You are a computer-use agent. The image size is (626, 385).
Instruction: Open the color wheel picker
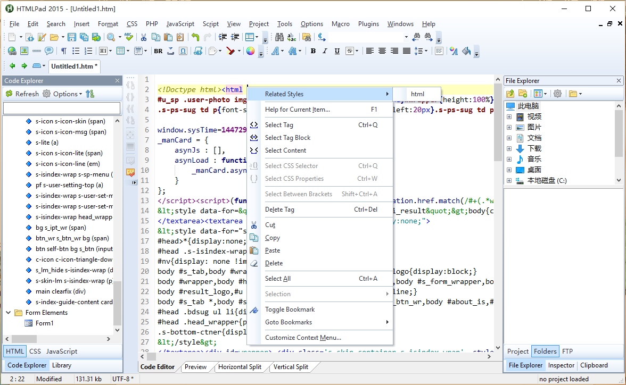coord(250,51)
